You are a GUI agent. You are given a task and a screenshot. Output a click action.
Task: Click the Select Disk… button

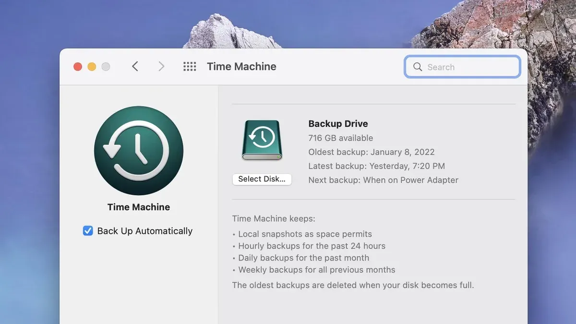[262, 179]
